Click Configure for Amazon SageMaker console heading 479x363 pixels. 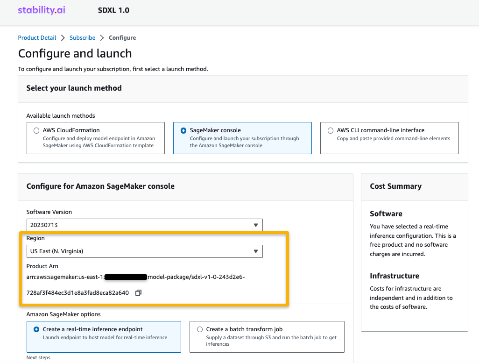(100, 186)
